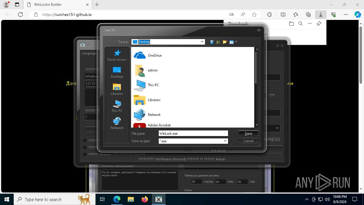The height and width of the screenshot is (205, 364).
Task: Click Cancel in the Save As dialog
Action: point(248,141)
